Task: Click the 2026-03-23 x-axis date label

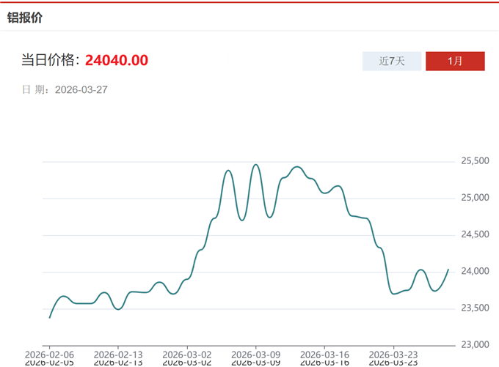Action: [393, 354]
